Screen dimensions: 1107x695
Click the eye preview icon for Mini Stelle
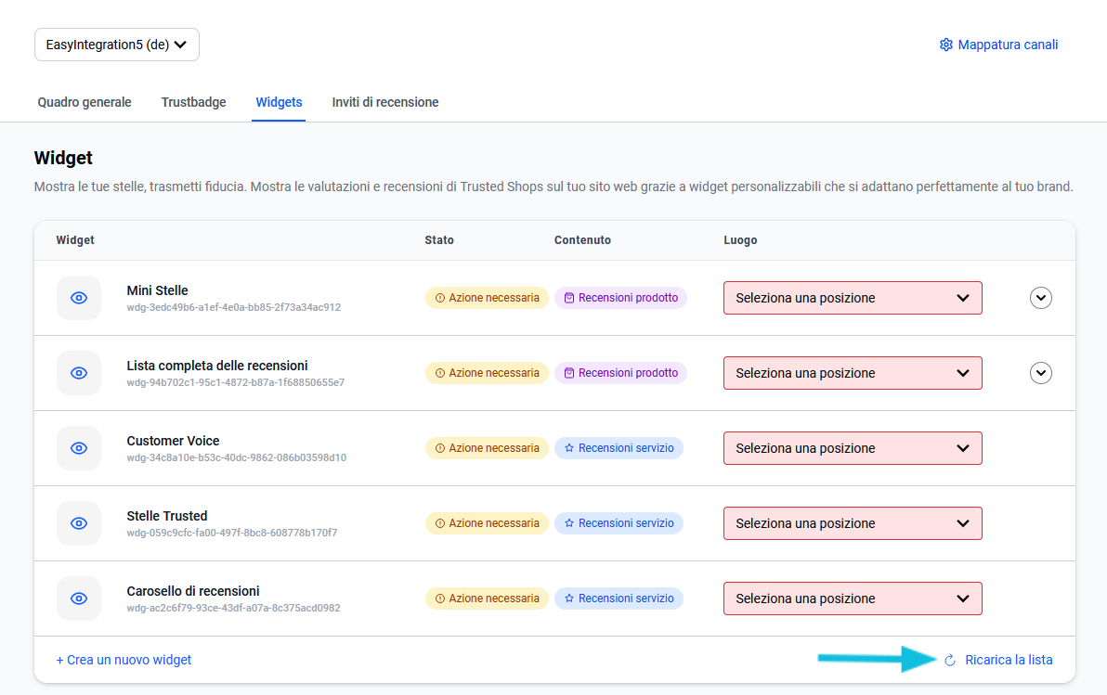[x=79, y=298]
